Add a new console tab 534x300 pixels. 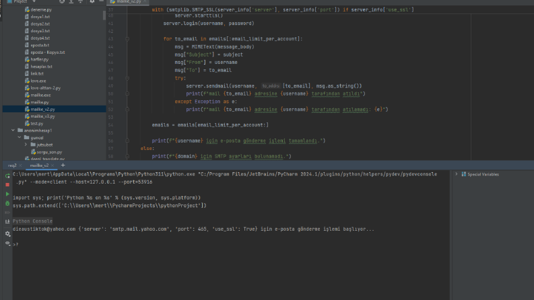coord(63,165)
